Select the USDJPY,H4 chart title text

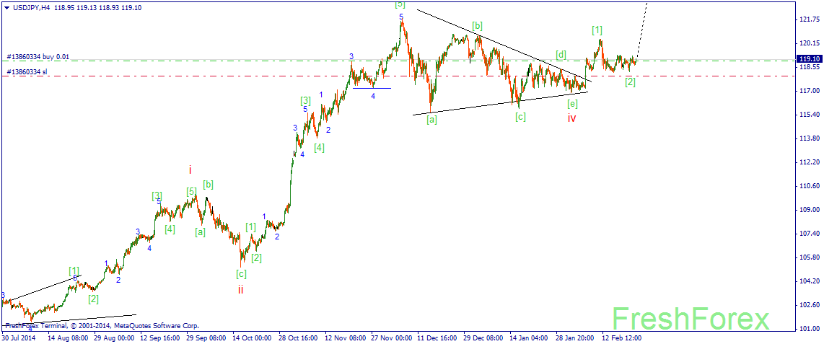point(31,7)
